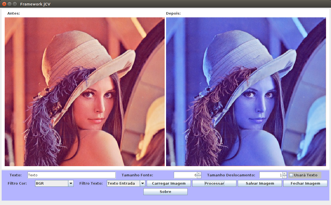Click the Filtro Cor dropdown arrow
This screenshot has height=205, width=331.
(x=71, y=183)
